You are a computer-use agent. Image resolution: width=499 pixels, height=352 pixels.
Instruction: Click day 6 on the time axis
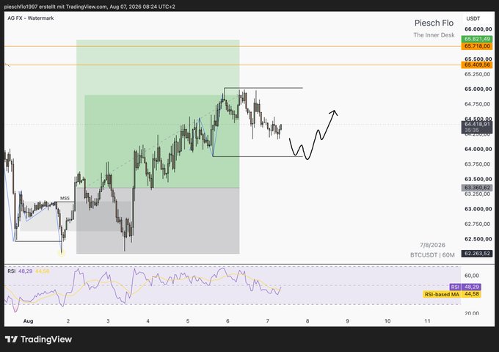click(x=228, y=321)
